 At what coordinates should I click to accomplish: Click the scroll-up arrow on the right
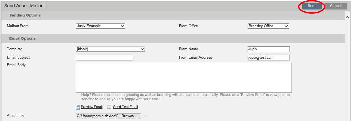click(x=347, y=17)
